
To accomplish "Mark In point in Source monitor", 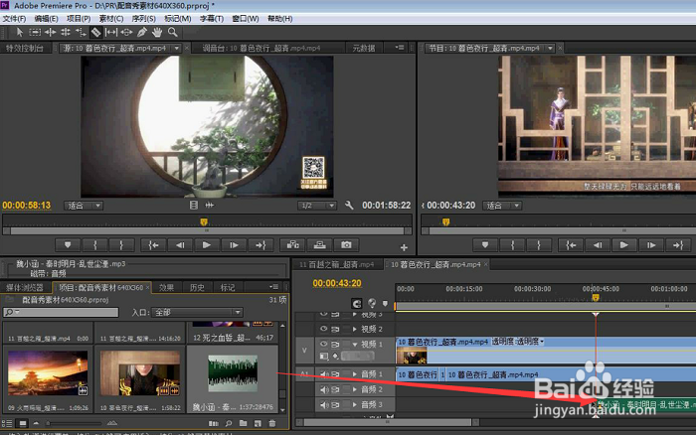I will [x=95, y=244].
